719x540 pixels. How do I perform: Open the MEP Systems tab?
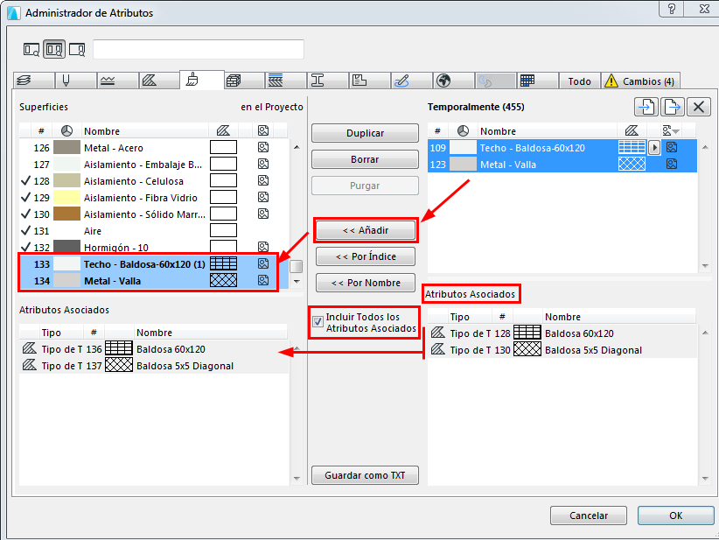pyautogui.click(x=495, y=81)
